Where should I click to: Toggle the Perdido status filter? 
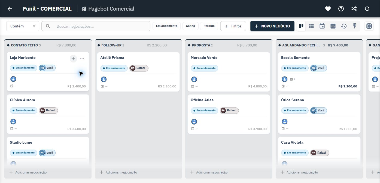(x=209, y=26)
